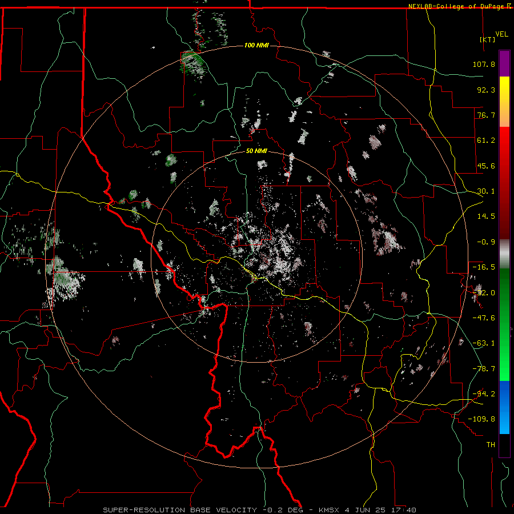This screenshot has width=514, height=514.
Task: Click the 4 JUN 25 date text
Action: (367, 510)
